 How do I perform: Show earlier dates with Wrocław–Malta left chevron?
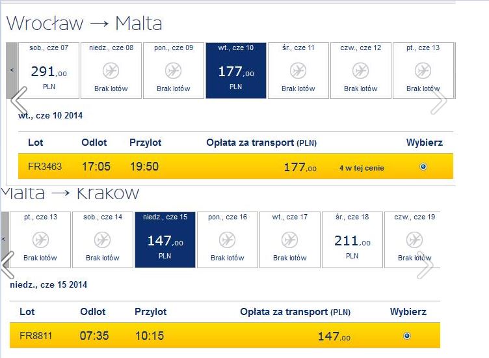click(20, 100)
